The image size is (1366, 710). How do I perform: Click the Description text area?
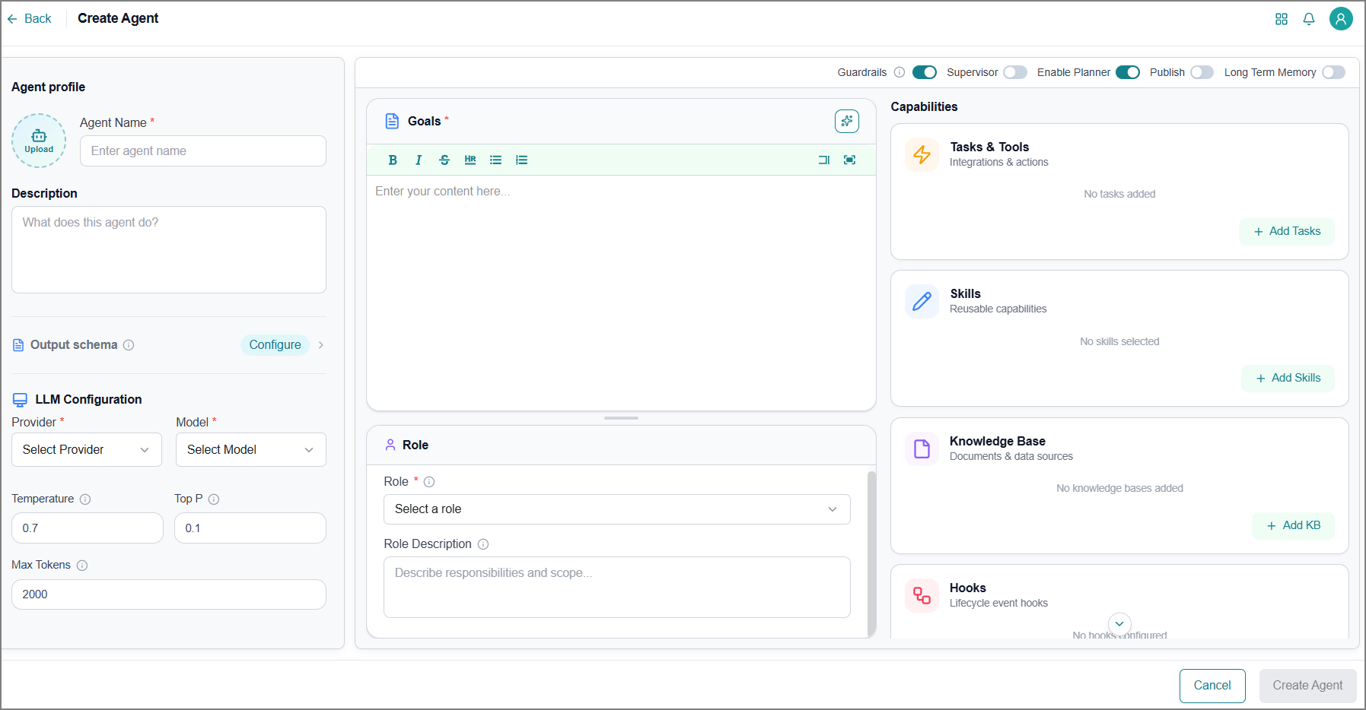coord(169,250)
